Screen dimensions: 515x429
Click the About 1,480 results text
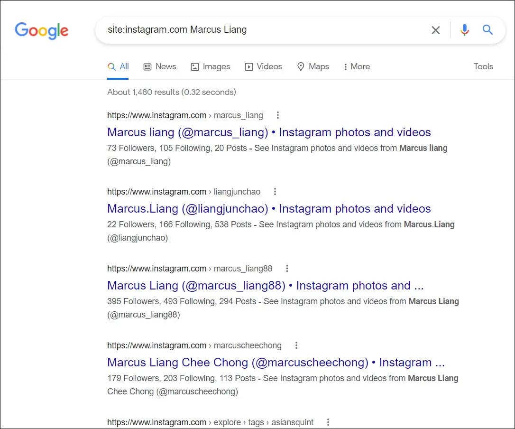(x=172, y=92)
